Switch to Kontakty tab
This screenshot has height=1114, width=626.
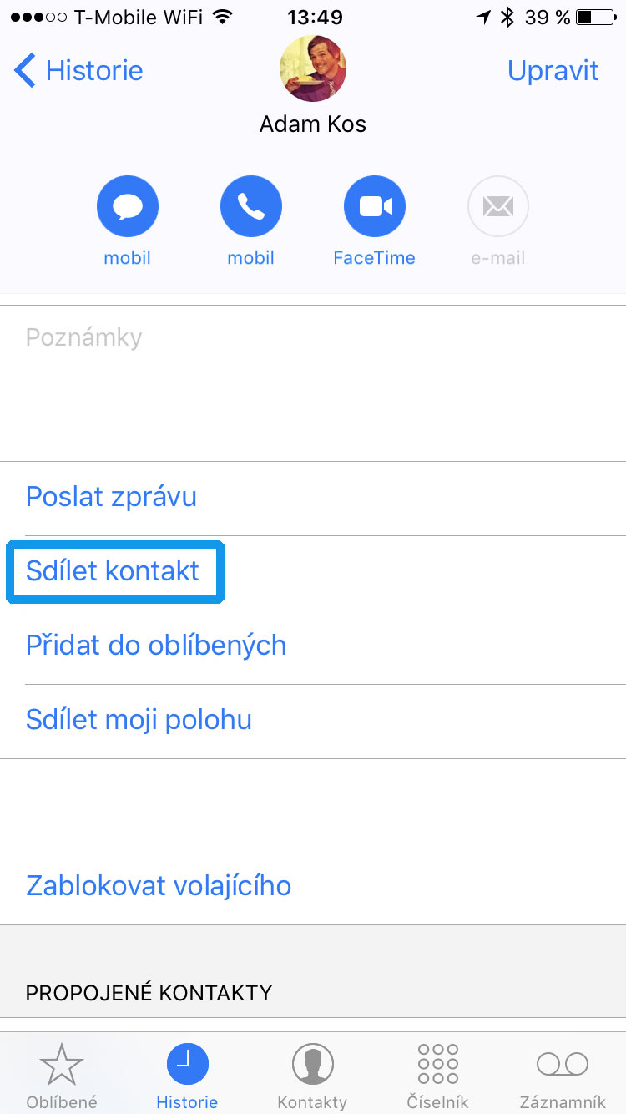[x=312, y=1076]
